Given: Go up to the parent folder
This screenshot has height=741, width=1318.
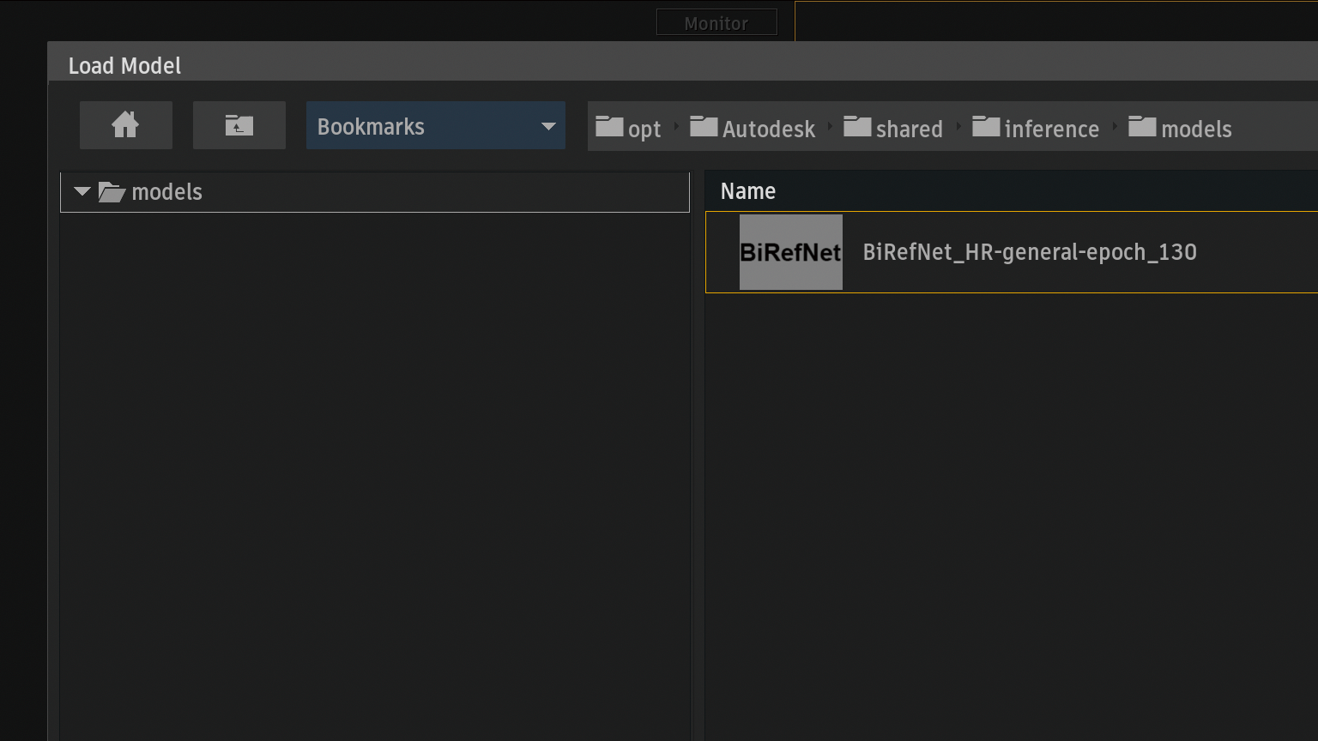Looking at the screenshot, I should pyautogui.click(x=239, y=125).
